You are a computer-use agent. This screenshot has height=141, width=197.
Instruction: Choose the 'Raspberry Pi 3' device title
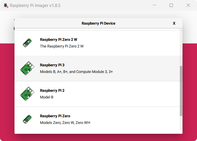coord(52,65)
